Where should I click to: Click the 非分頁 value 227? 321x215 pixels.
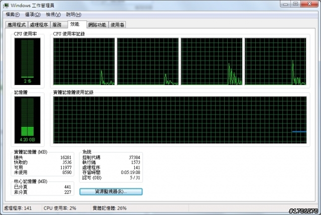(x=68, y=192)
